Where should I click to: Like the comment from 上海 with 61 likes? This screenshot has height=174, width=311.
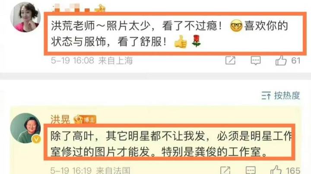(281, 60)
